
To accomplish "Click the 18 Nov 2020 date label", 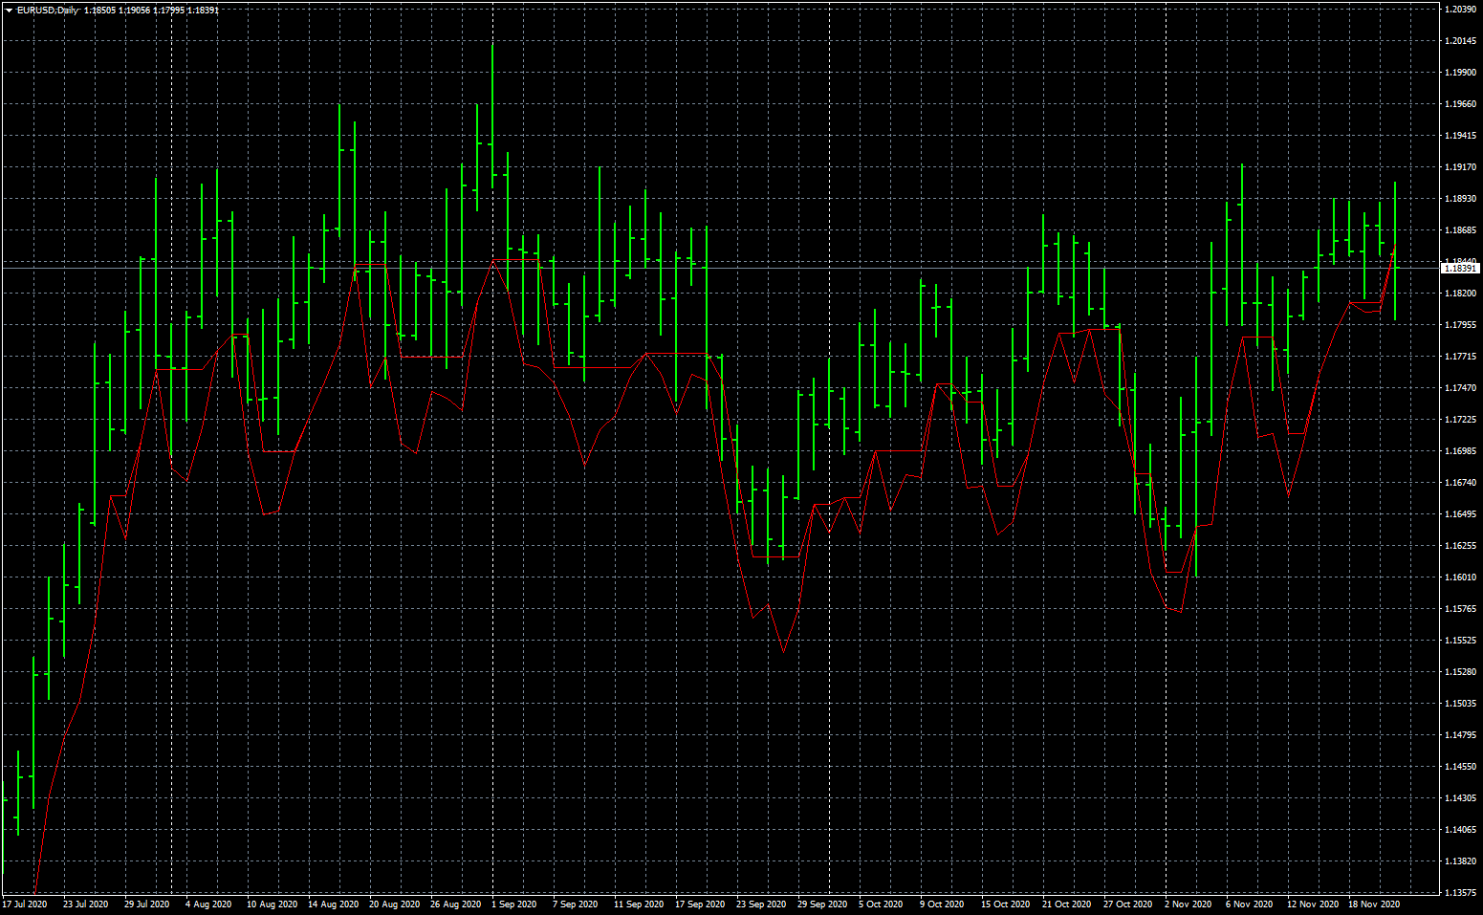I will point(1374,904).
